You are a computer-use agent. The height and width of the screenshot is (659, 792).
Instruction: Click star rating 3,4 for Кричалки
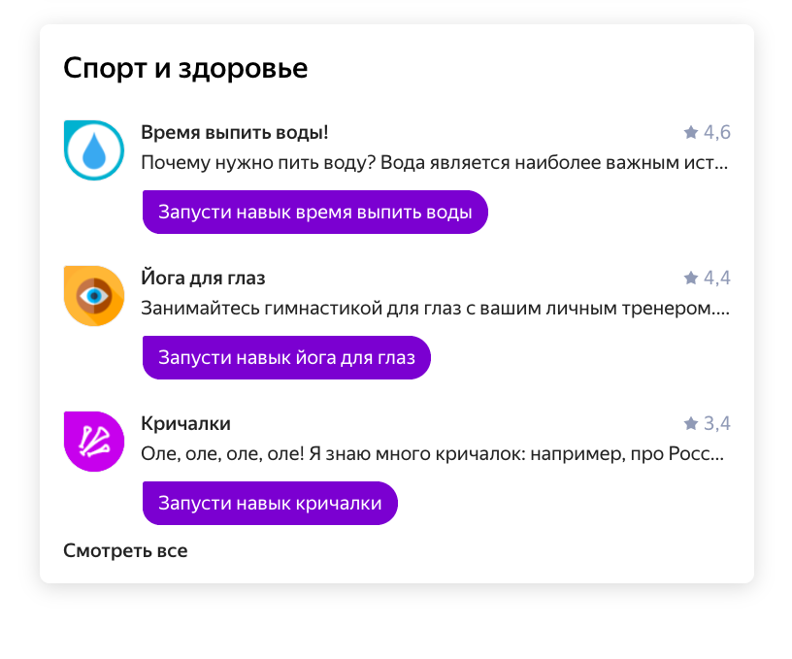(x=708, y=423)
